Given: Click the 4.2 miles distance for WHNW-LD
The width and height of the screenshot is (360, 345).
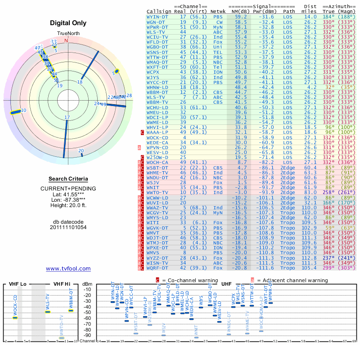Looking at the screenshot, I should point(312,87).
